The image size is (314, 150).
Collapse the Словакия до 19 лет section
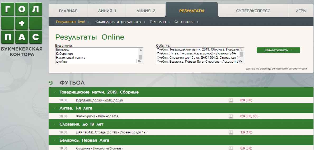55,124
